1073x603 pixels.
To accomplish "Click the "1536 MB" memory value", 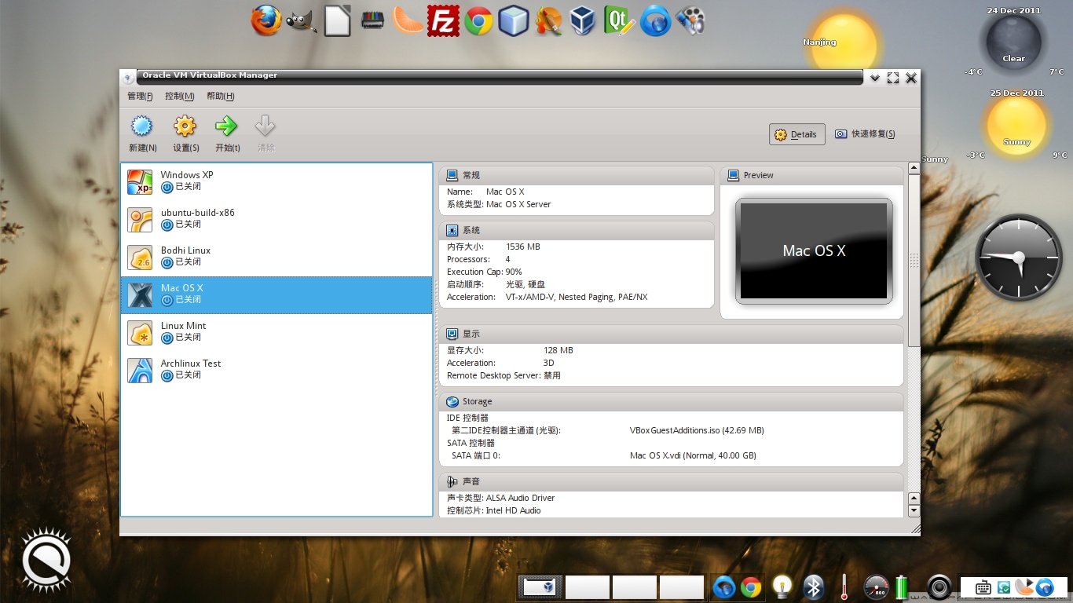I will (x=523, y=247).
